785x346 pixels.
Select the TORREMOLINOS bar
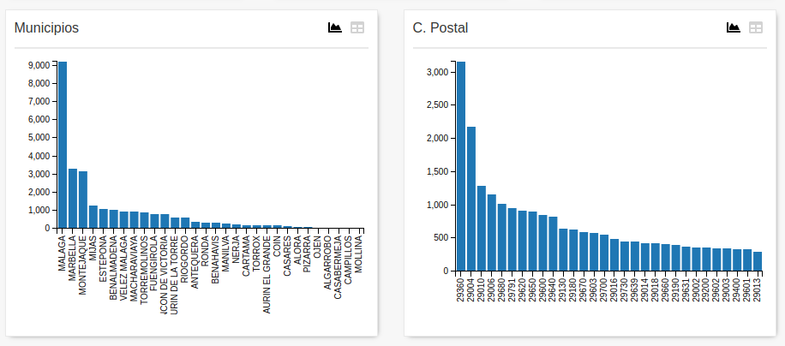coord(144,221)
